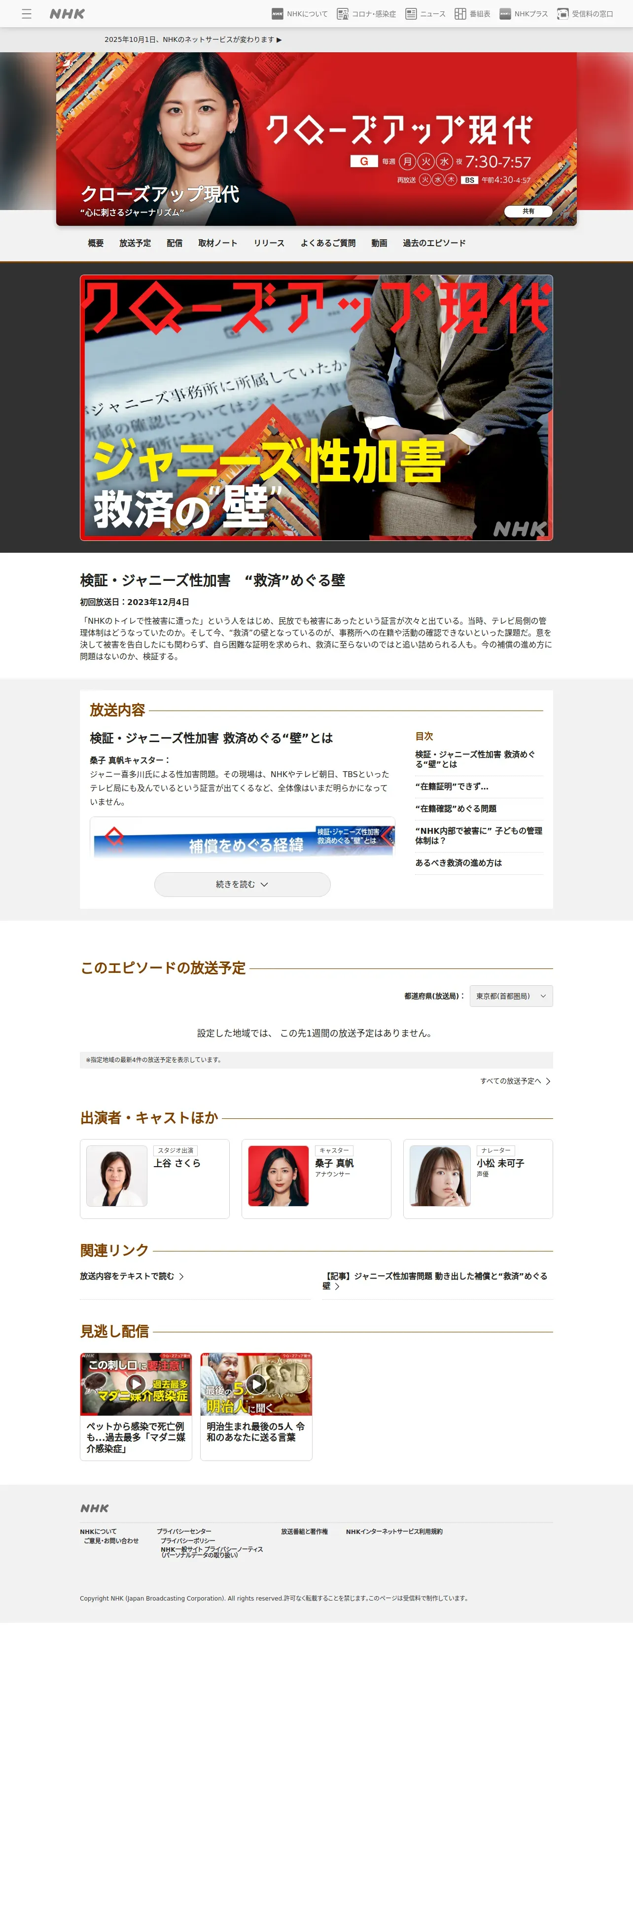633x1927 pixels.
Task: Open 番組表 header link
Action: coord(472,13)
